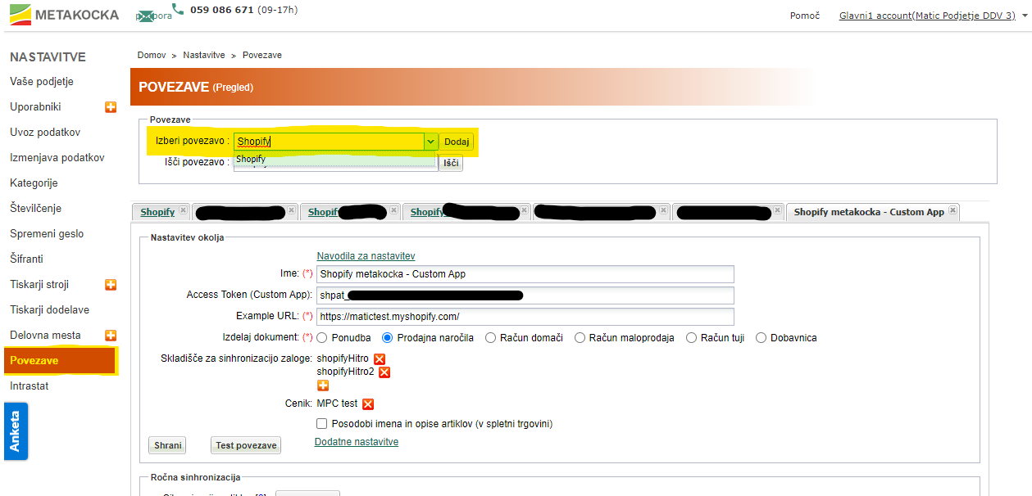Go to Nastavitve breadcrumb
Viewport: 1032px width, 496px height.
tap(204, 55)
